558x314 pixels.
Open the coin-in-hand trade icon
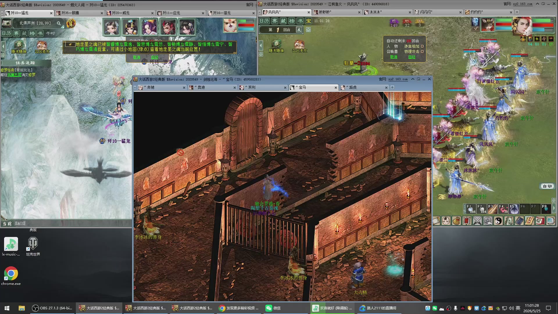click(x=488, y=221)
